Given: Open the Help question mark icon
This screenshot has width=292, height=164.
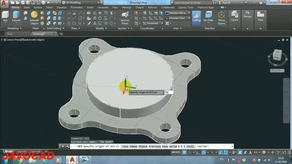Looking at the screenshot, I should tap(261, 3).
